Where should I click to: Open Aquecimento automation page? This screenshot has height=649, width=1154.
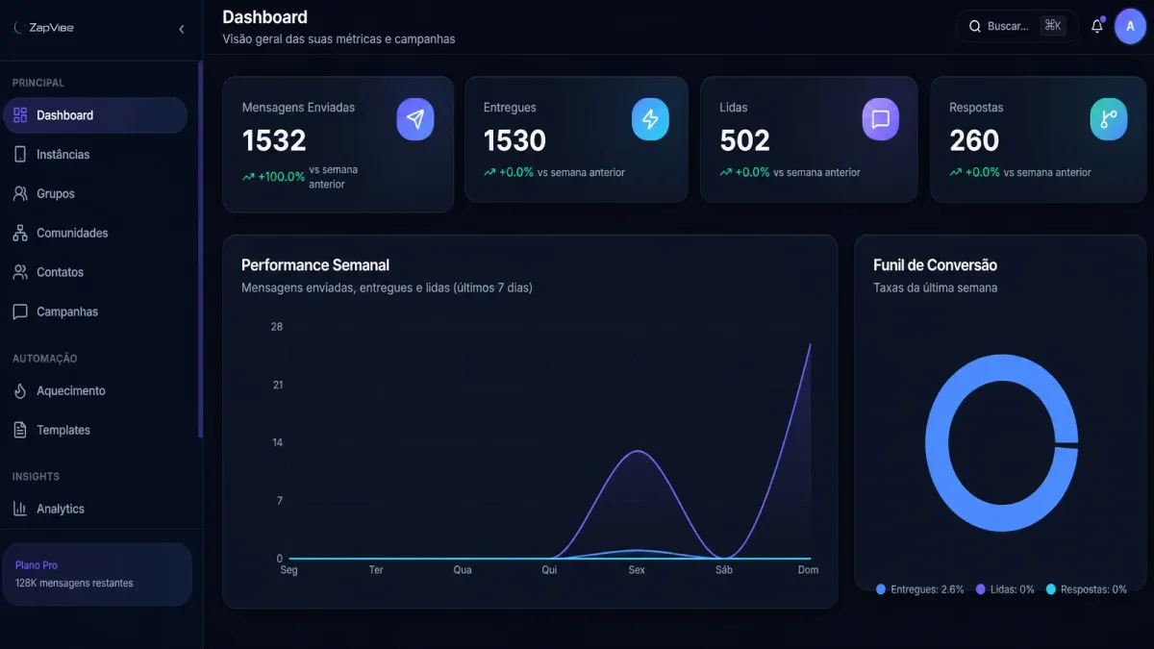point(95,391)
